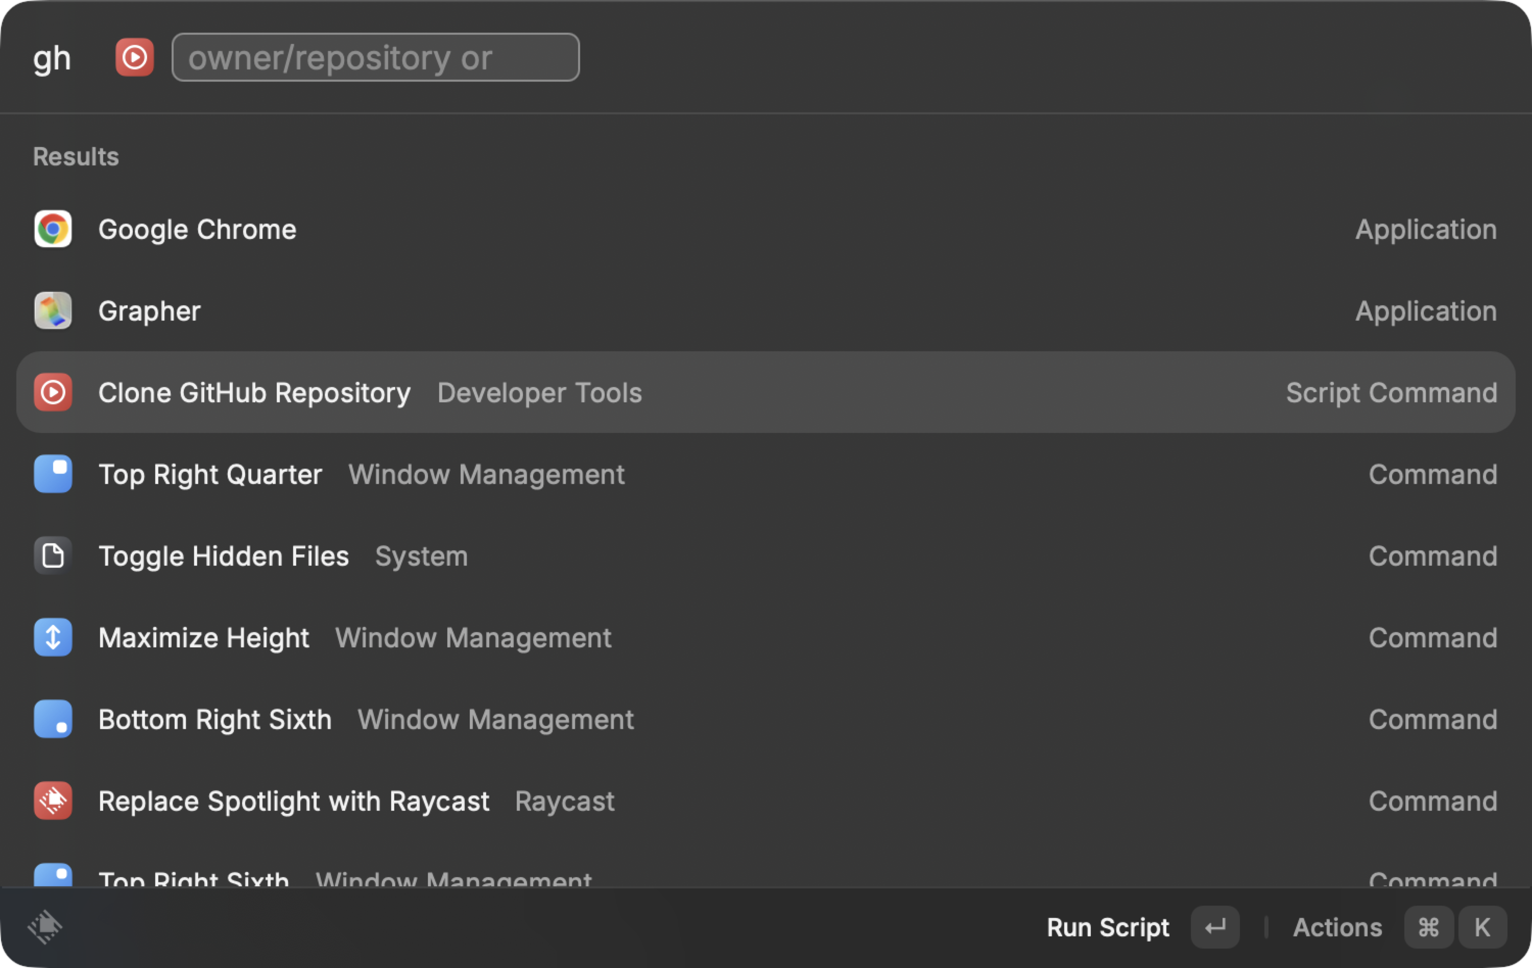This screenshot has width=1532, height=968.
Task: Click the Raycast logo in the bottom bar
Action: (45, 927)
